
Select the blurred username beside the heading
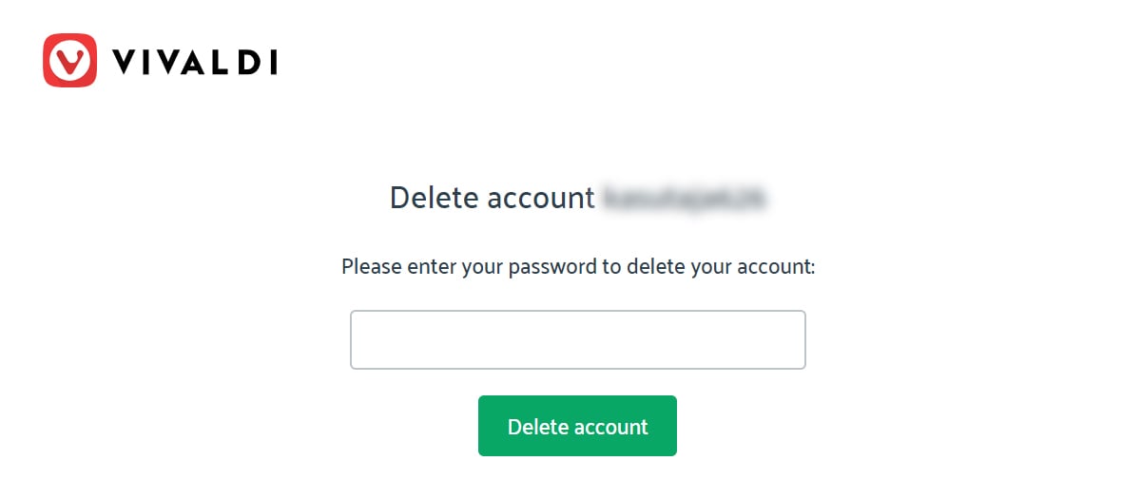[687, 198]
